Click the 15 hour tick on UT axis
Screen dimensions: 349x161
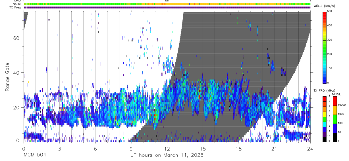(203, 148)
